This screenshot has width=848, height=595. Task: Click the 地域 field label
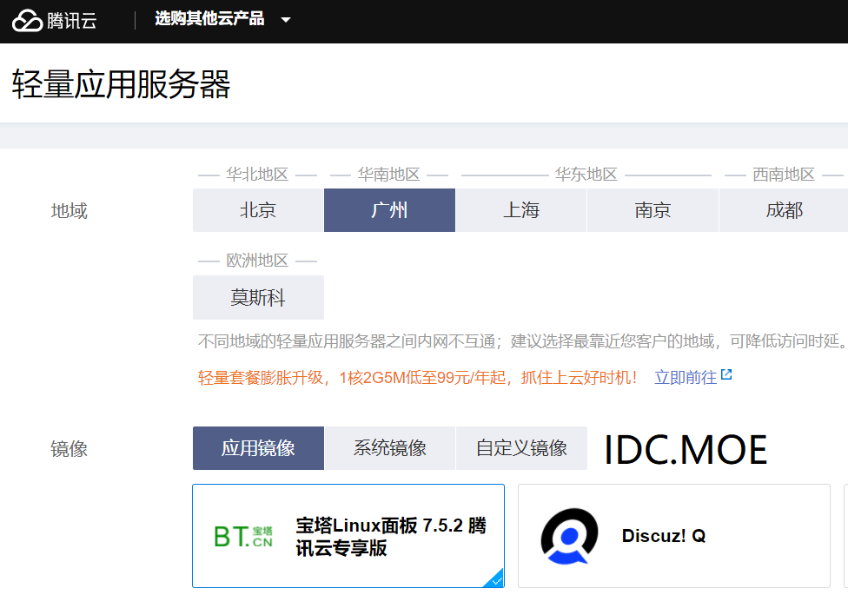[x=69, y=210]
